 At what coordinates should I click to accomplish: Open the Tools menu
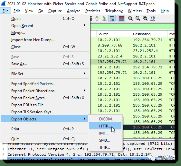151,11
